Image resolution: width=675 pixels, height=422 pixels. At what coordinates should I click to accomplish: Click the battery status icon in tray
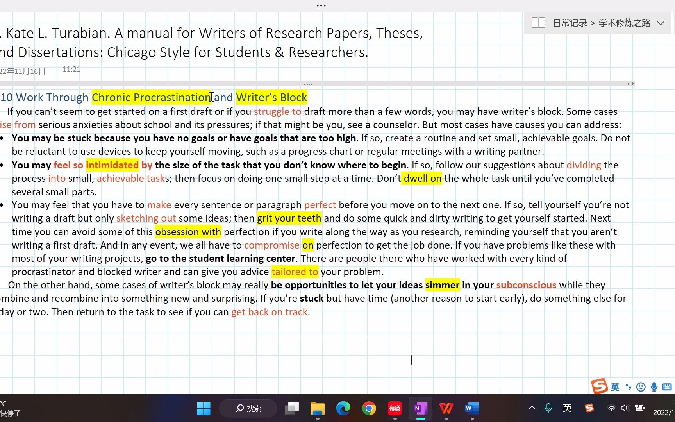(640, 408)
